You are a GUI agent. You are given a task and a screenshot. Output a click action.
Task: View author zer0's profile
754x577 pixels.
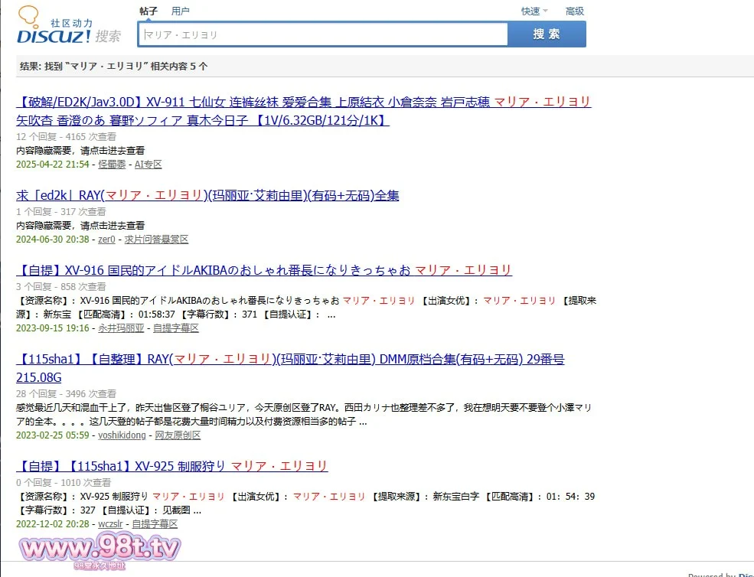(106, 240)
